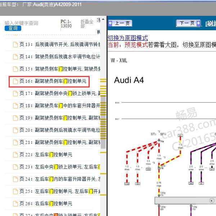Click the document icon of page 14
This screenshot has width=216, height=216.
[15, 57]
